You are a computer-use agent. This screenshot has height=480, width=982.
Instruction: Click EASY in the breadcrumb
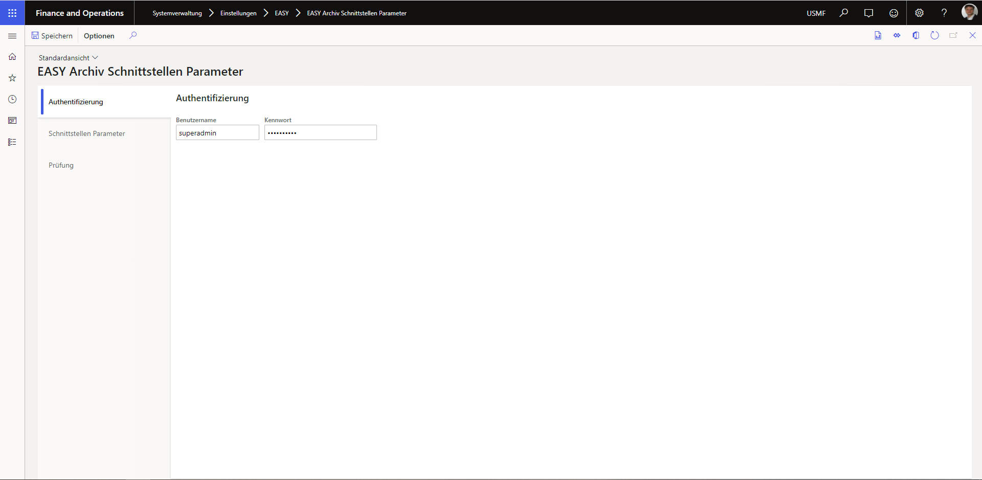(x=282, y=13)
